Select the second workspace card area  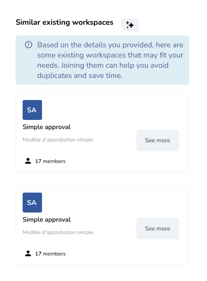pyautogui.click(x=102, y=226)
